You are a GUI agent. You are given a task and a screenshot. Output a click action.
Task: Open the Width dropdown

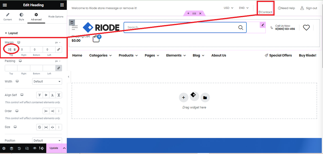[x=47, y=81]
